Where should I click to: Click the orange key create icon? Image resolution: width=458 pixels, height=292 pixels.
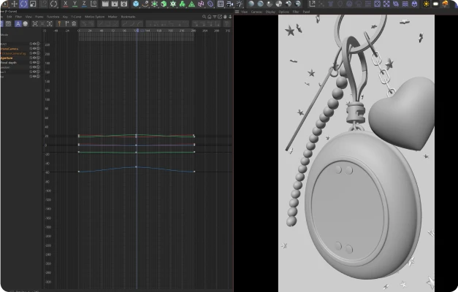(59, 24)
